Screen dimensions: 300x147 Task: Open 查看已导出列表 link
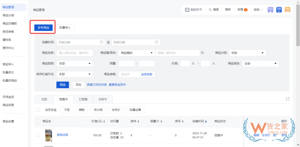[x=97, y=85]
